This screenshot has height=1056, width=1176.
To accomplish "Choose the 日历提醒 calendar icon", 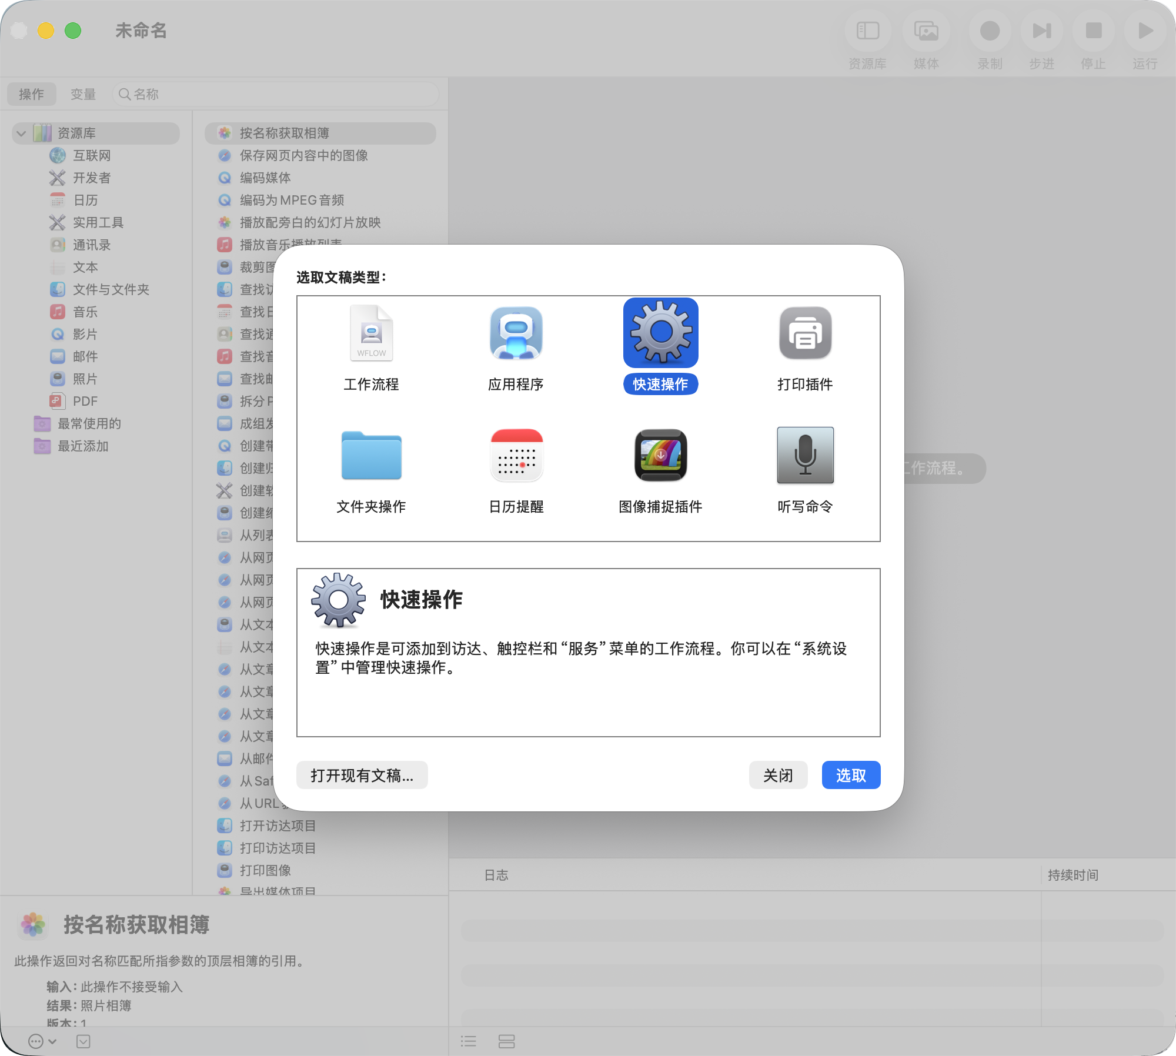I will point(516,456).
